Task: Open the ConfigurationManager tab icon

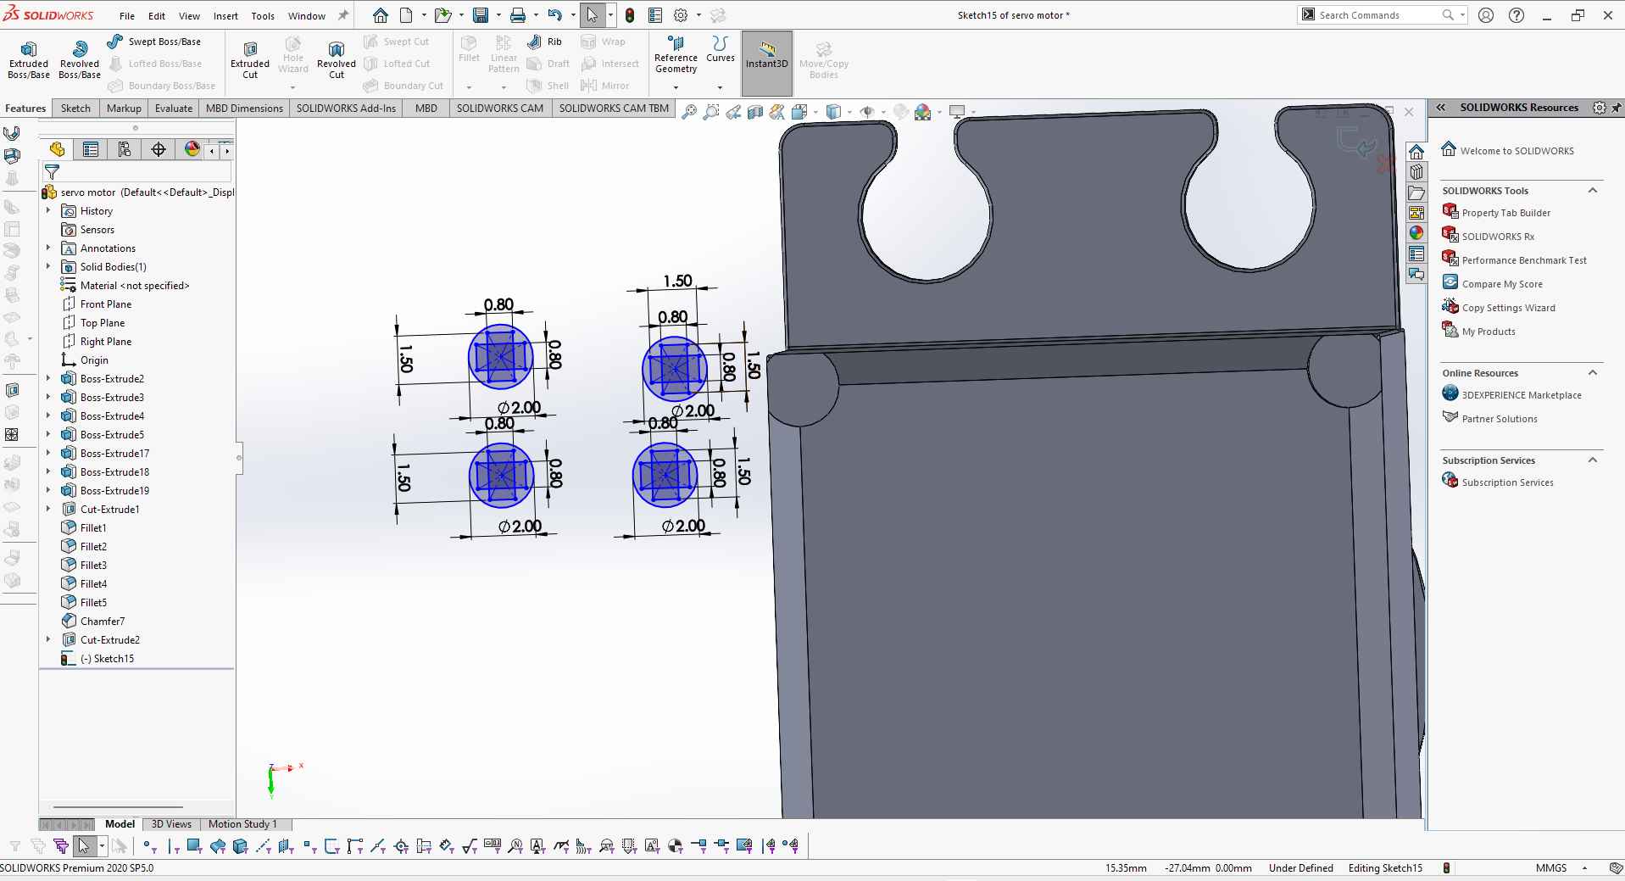Action: click(125, 149)
